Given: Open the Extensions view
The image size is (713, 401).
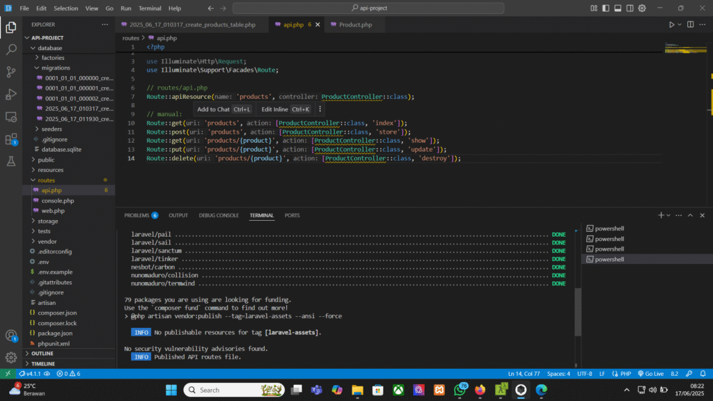Looking at the screenshot, I should tap(11, 139).
